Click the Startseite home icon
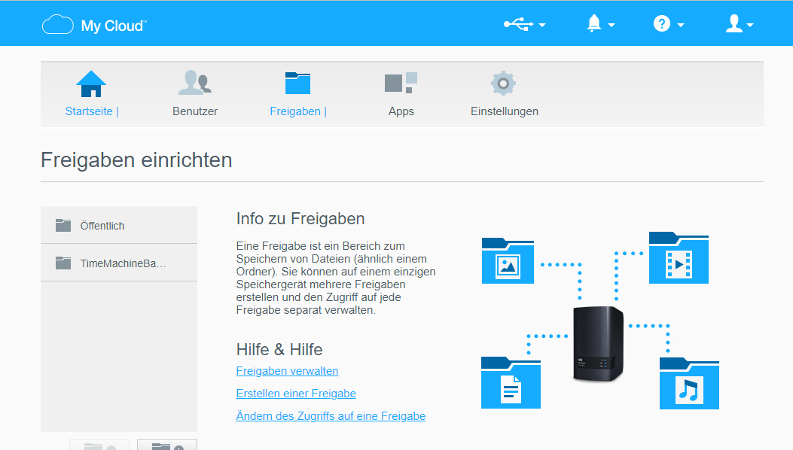The image size is (793, 450). [91, 84]
